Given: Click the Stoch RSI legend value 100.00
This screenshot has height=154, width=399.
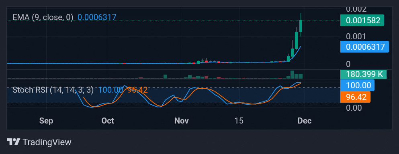Looking at the screenshot, I should click(x=110, y=90).
